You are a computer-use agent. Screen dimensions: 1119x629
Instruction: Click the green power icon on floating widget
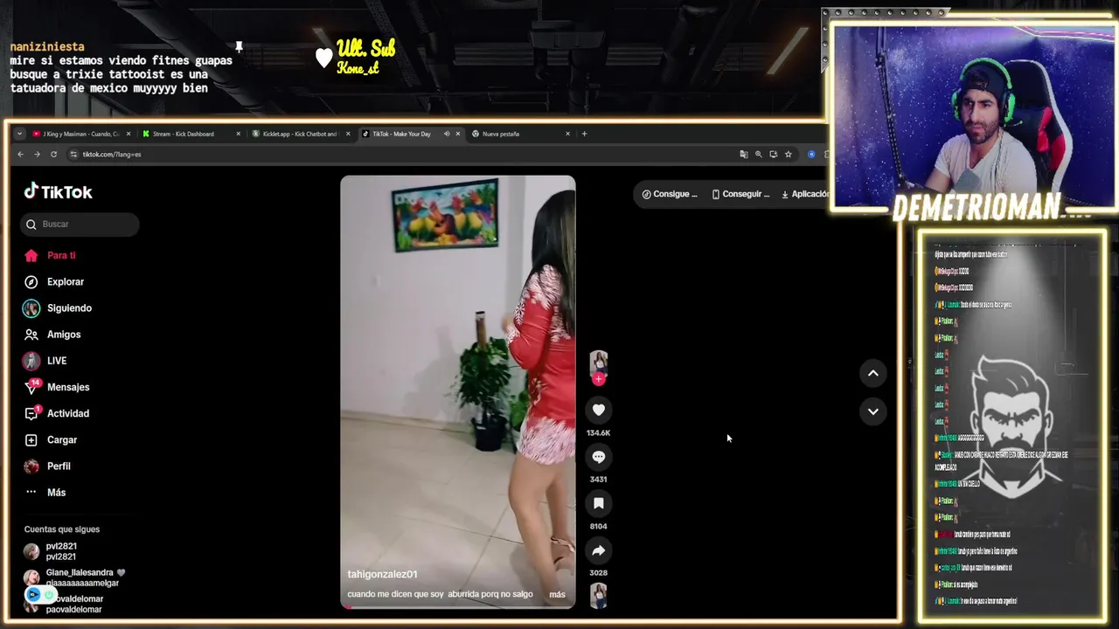point(49,595)
